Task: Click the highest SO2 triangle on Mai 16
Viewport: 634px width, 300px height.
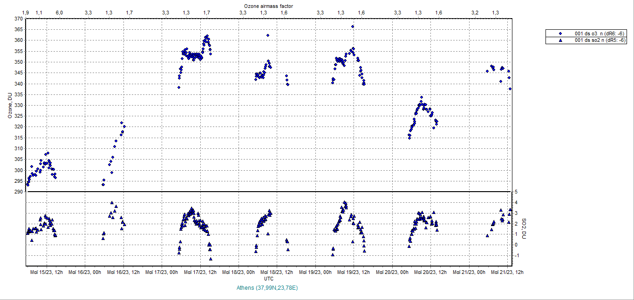Action: [112, 203]
